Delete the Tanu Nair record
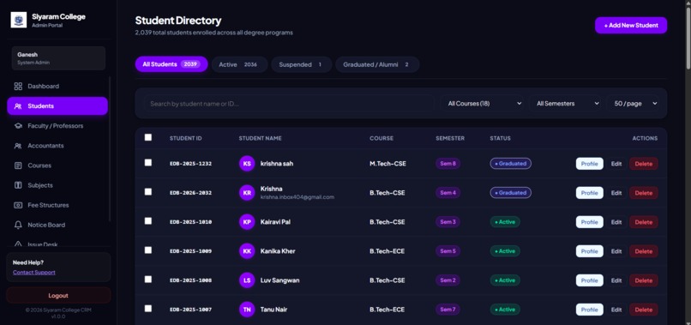The height and width of the screenshot is (325, 691). pyautogui.click(x=643, y=310)
